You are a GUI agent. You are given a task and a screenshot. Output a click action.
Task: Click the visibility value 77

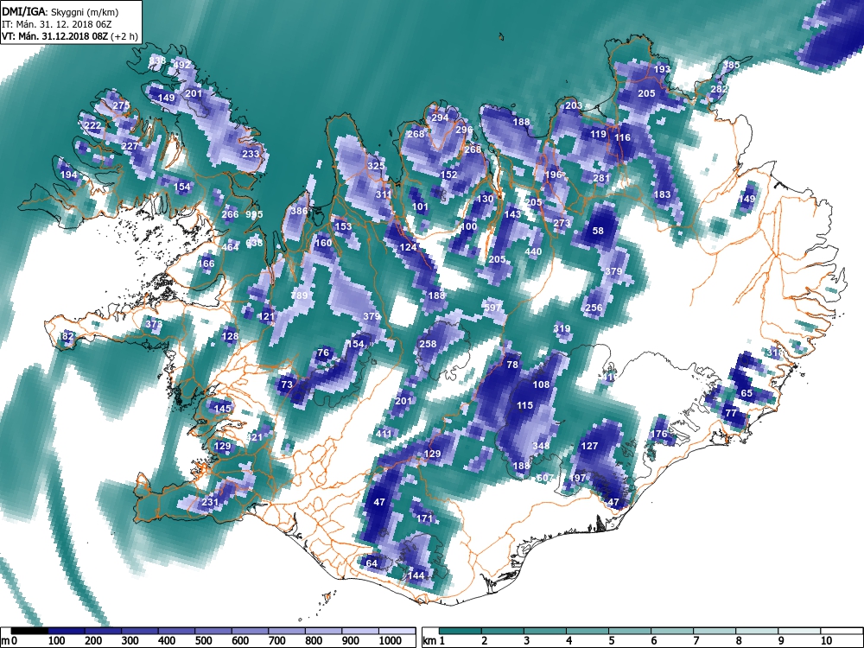[731, 413]
